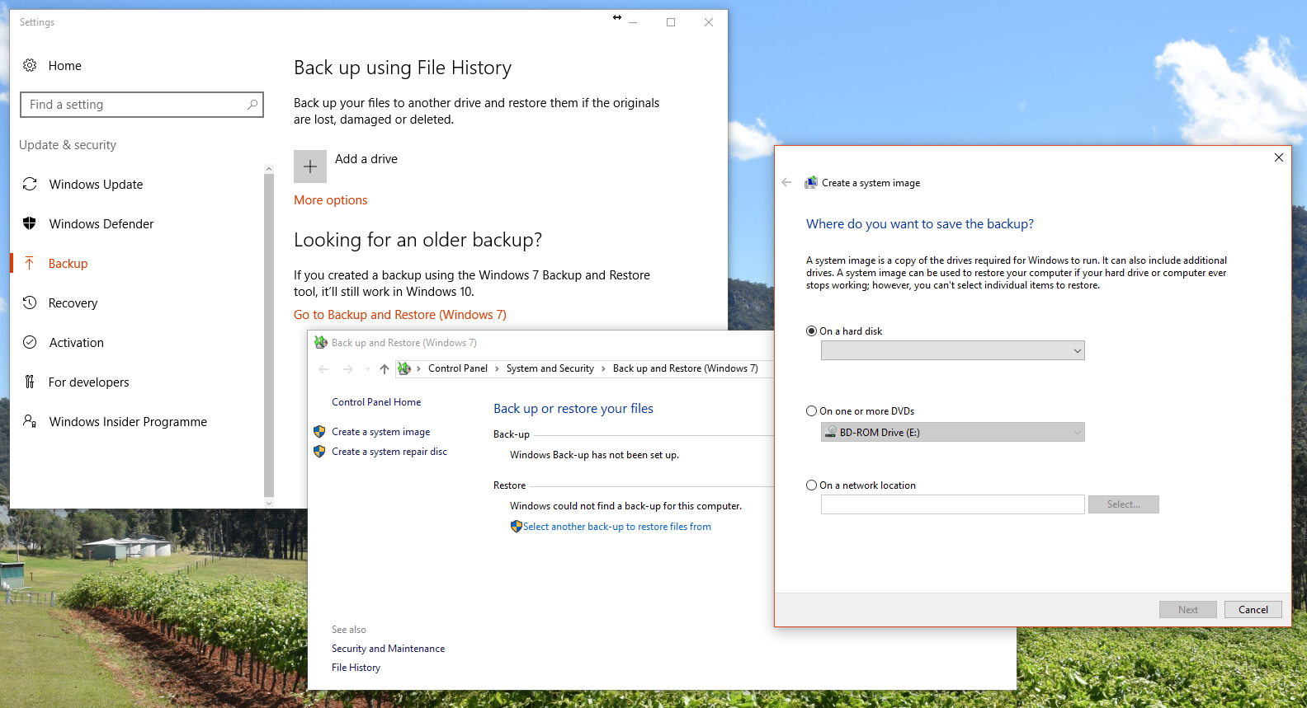Close the Create a system image dialog

(x=1278, y=157)
